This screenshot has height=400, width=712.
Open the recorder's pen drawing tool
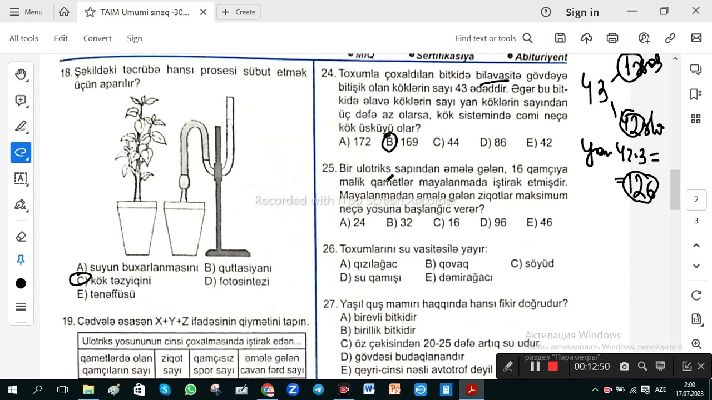(508, 367)
